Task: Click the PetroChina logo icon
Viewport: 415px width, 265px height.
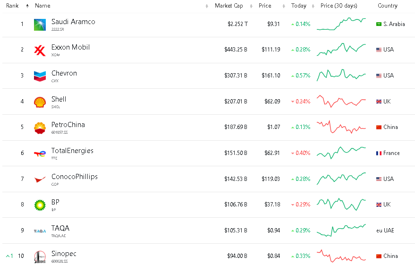Action: 40,128
